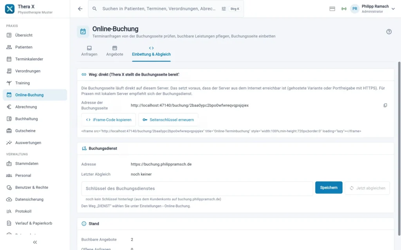Click the buchung.philippramsch.de address text
401x250 pixels.
[161, 164]
